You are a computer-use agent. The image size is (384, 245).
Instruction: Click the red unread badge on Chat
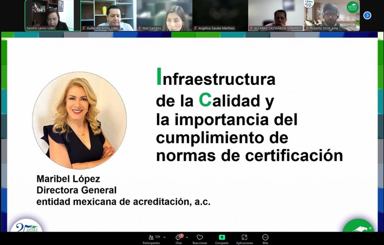[x=181, y=236]
